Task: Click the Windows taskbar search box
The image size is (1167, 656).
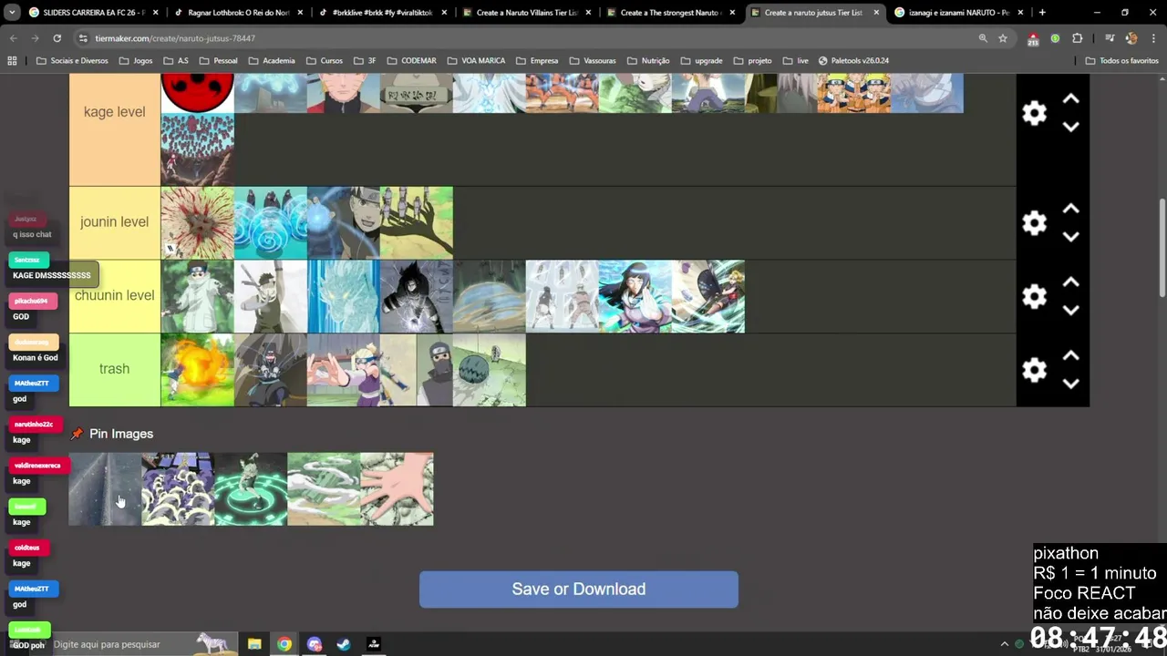Action: tap(137, 644)
